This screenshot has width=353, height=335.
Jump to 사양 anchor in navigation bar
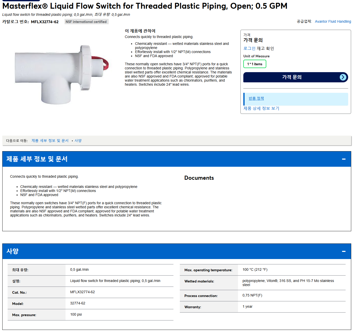point(78,141)
